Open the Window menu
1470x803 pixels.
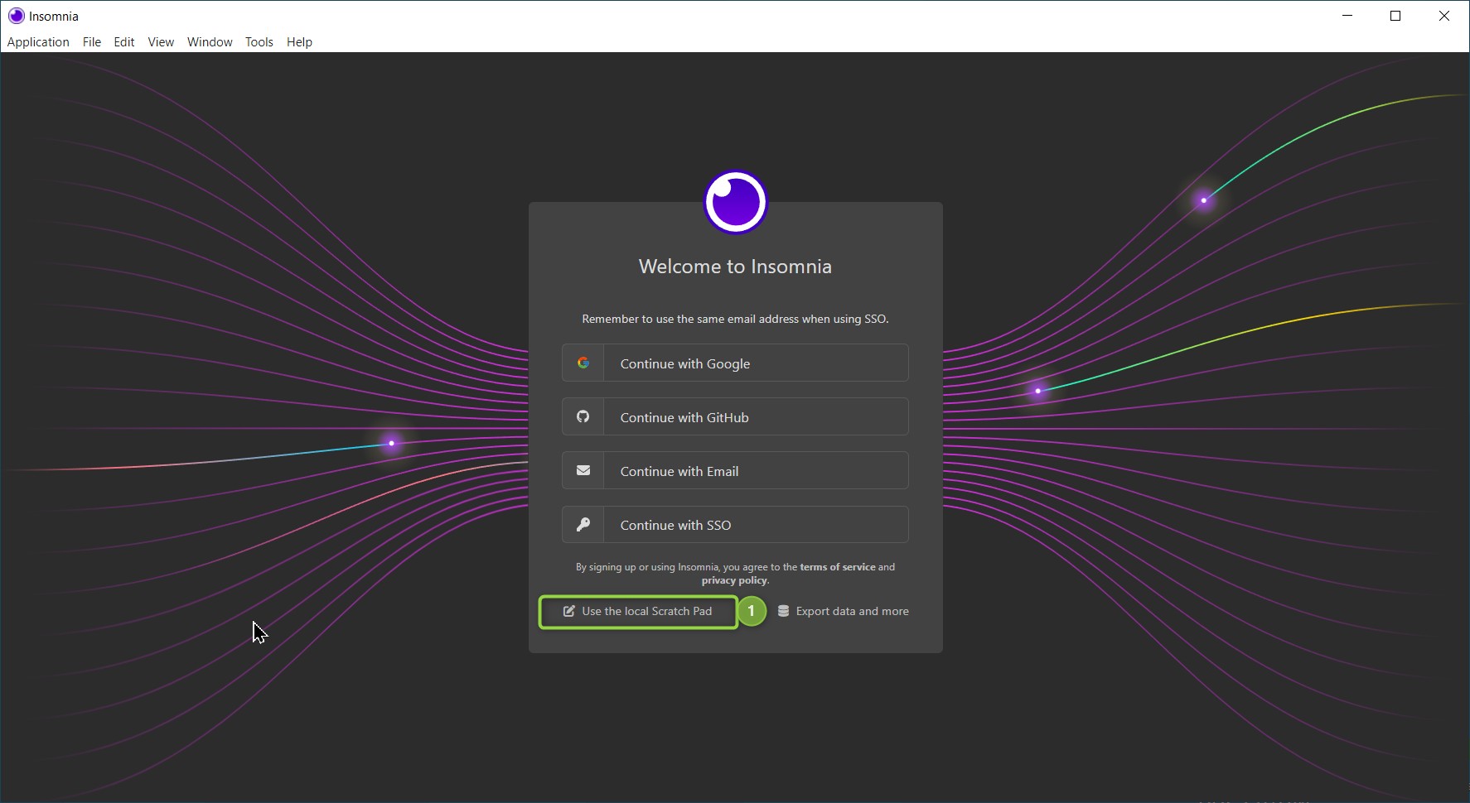[x=210, y=42]
